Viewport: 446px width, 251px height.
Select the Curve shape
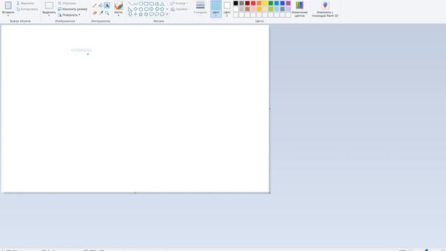tap(135, 3)
